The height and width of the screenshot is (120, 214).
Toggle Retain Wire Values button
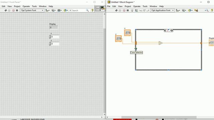coord(136,10)
